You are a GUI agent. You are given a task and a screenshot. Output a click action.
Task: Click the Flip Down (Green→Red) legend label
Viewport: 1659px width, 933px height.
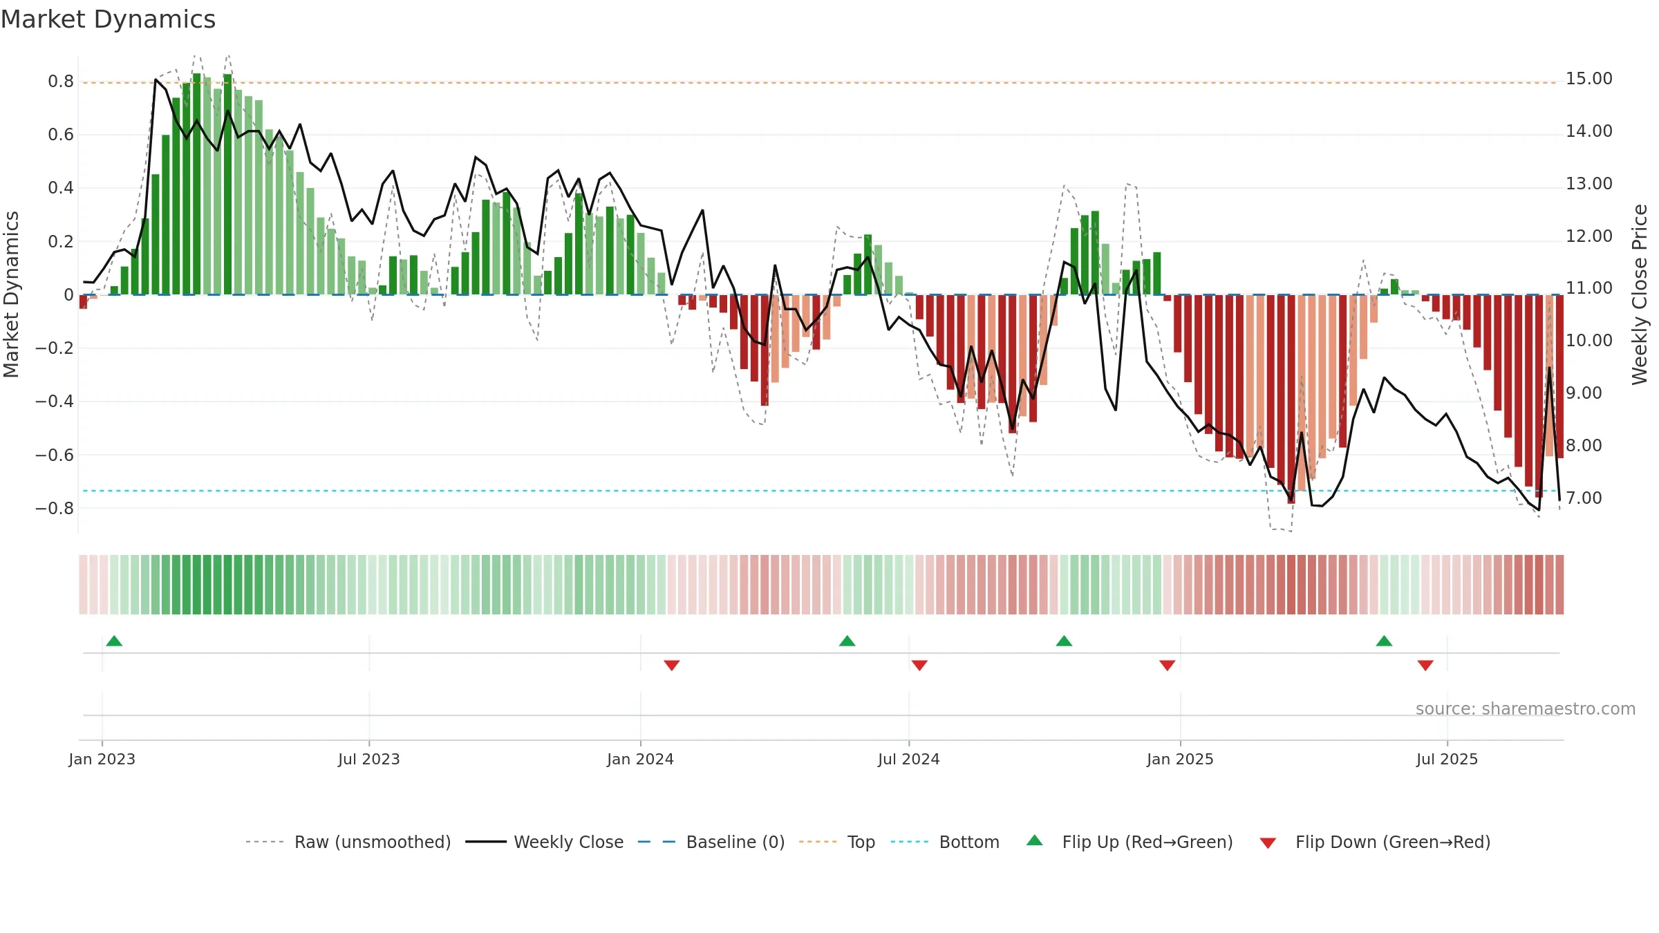pos(1393,842)
